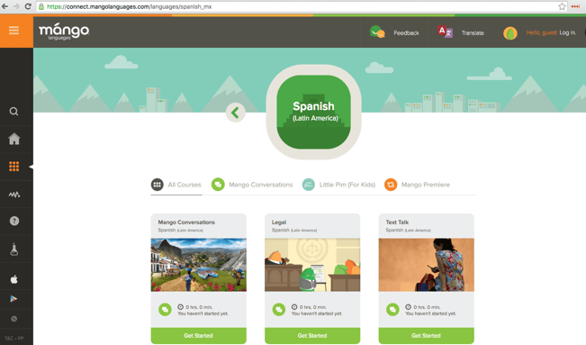Open the Apple App Store icon
This screenshot has height=345, width=586.
click(14, 279)
